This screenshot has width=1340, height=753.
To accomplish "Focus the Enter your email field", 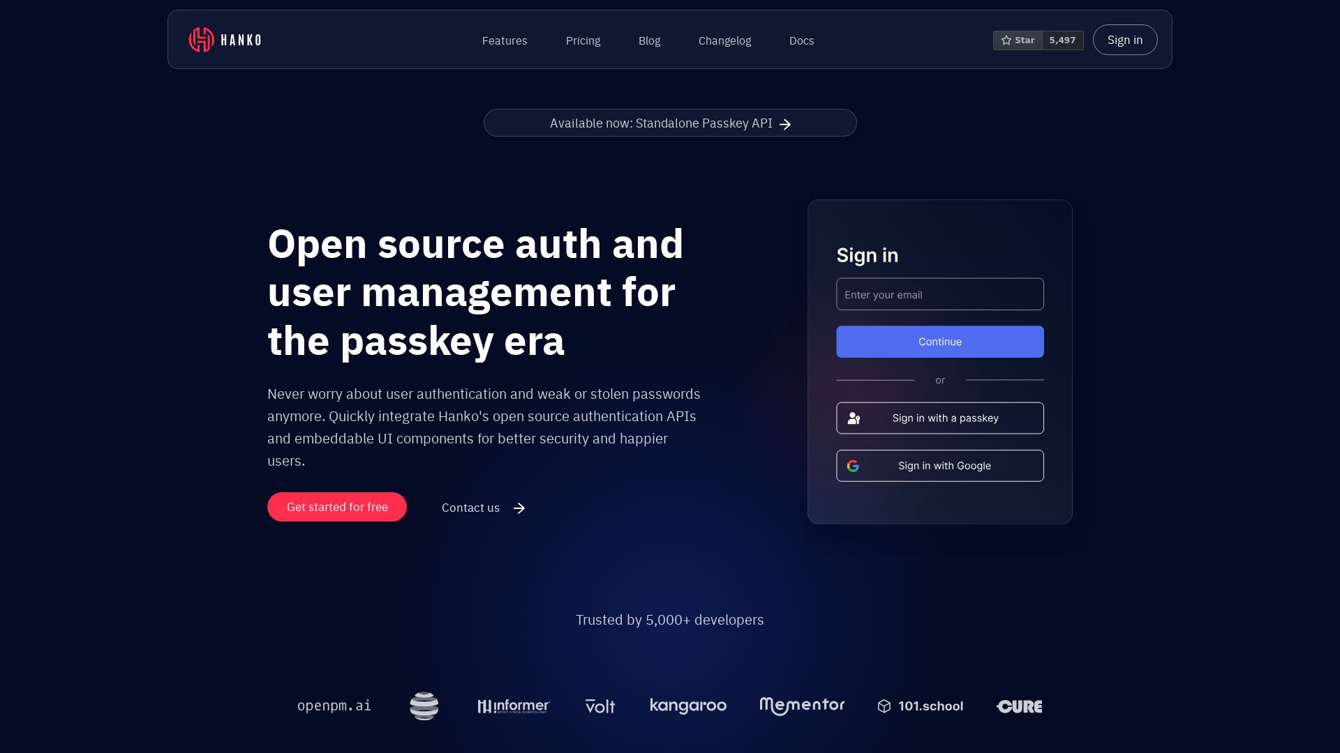I will [939, 294].
